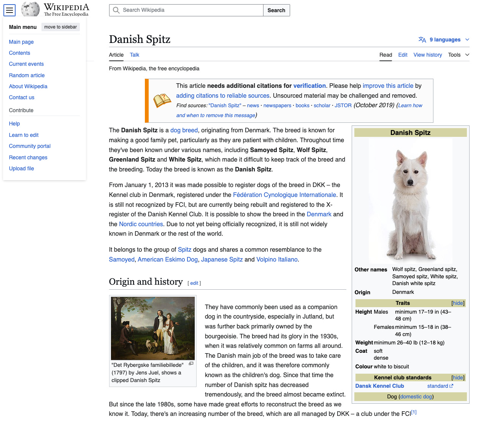The width and height of the screenshot is (484, 425).
Task: Open Contents in the main menu
Action: tap(19, 53)
